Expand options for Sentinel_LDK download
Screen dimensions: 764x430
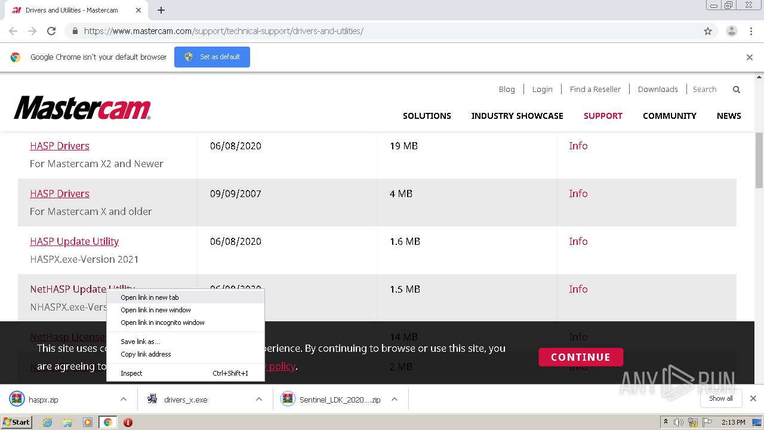(x=395, y=400)
